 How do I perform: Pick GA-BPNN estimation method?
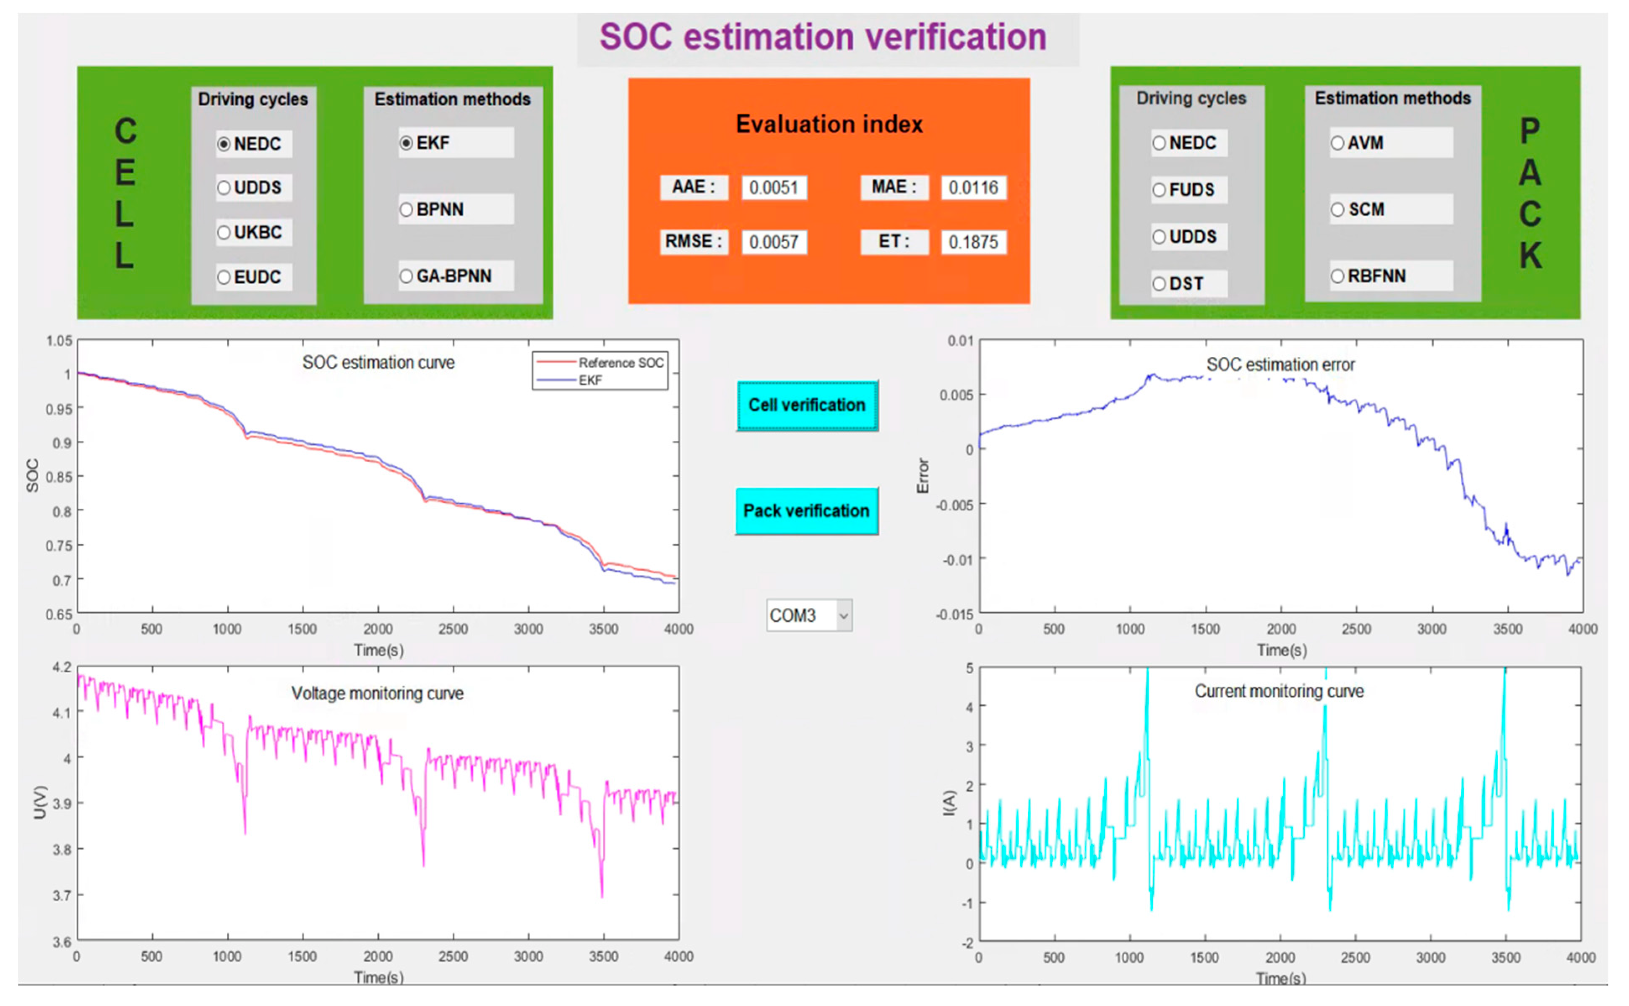click(406, 276)
